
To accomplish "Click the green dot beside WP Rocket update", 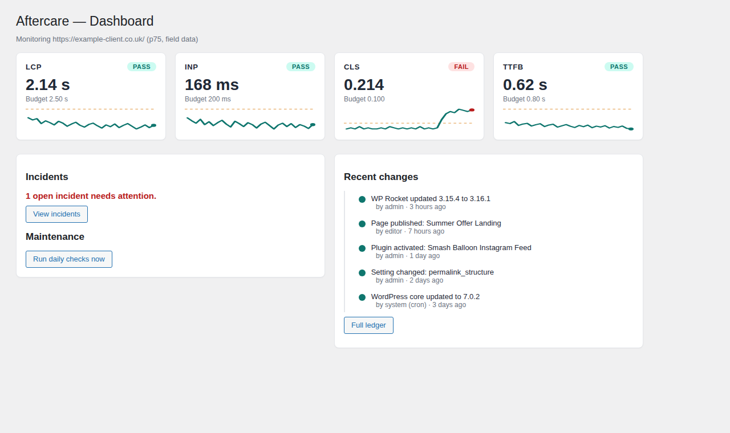I will [x=362, y=199].
